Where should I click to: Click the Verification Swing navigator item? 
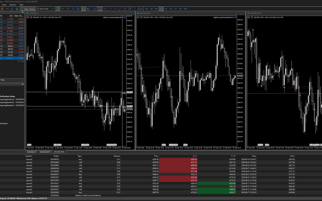7,96
